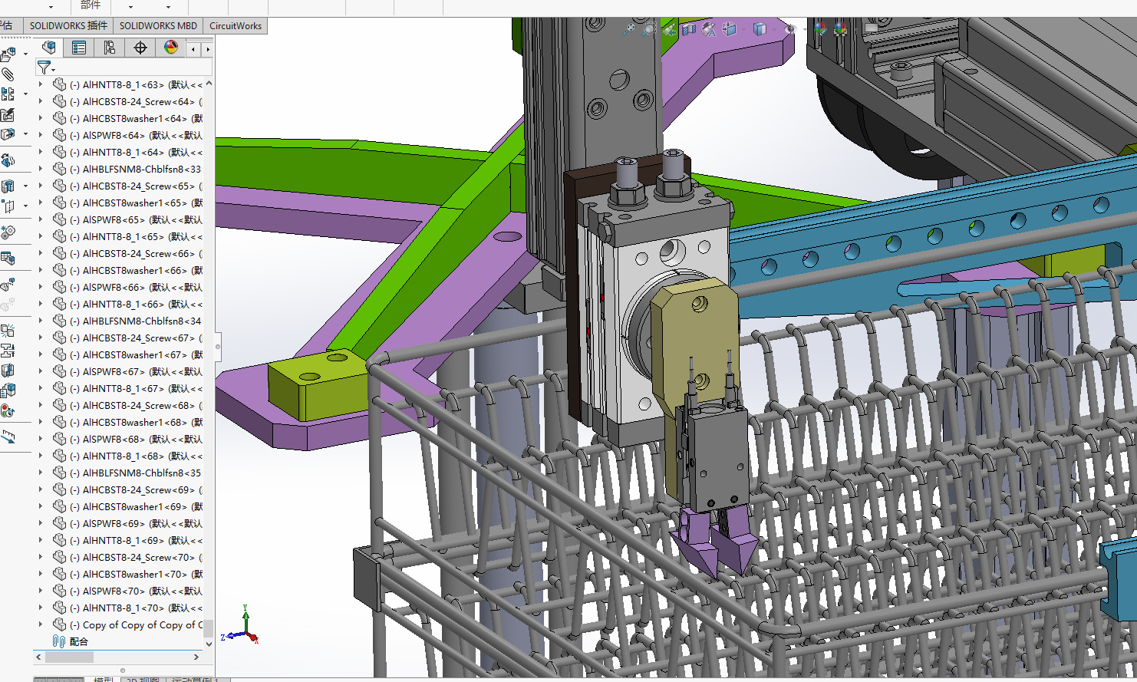Click the Edit Appearance color ball icon
This screenshot has height=682, width=1137.
point(821,29)
